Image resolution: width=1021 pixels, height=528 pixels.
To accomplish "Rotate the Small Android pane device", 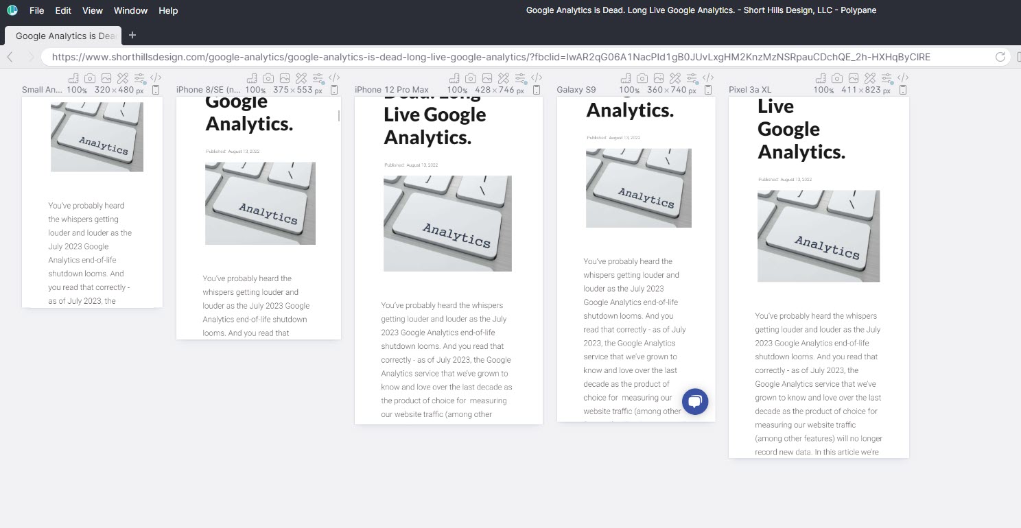I will [156, 90].
